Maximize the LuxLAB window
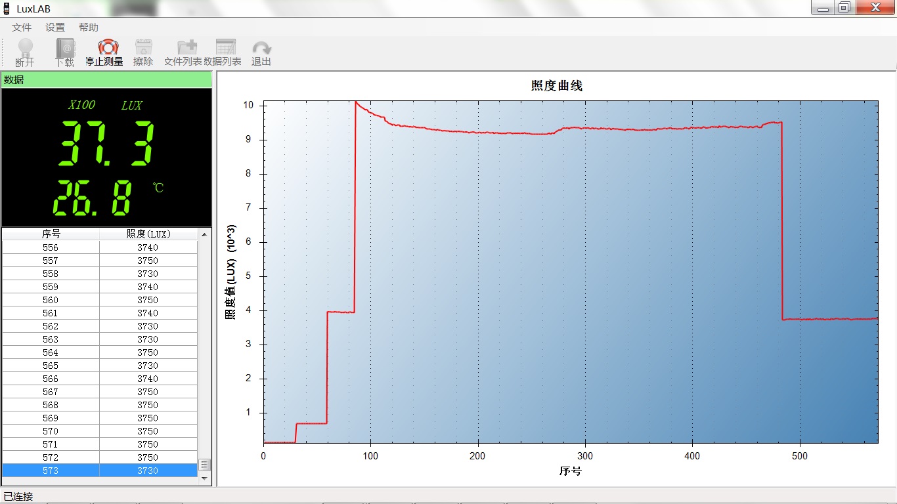897x504 pixels. coord(844,7)
